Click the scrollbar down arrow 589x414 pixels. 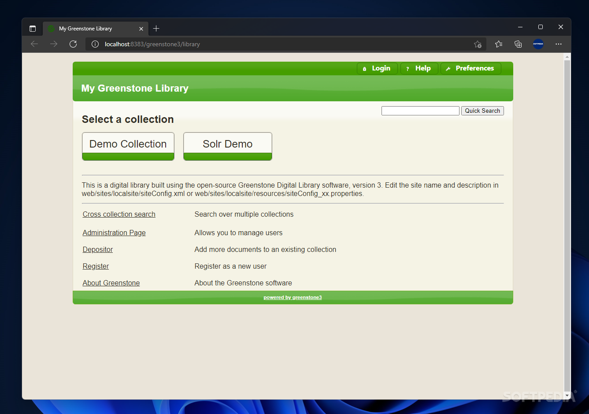pos(567,396)
